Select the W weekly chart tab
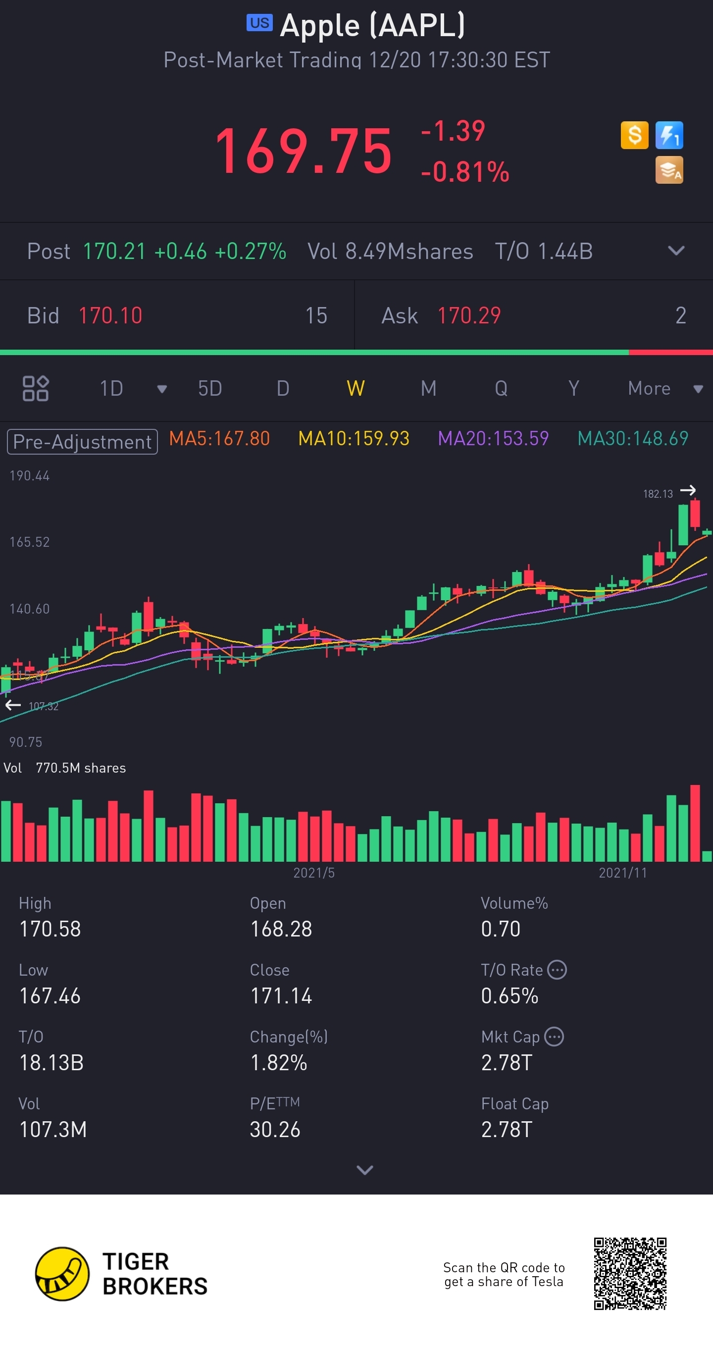The width and height of the screenshot is (713, 1354). coord(356,388)
